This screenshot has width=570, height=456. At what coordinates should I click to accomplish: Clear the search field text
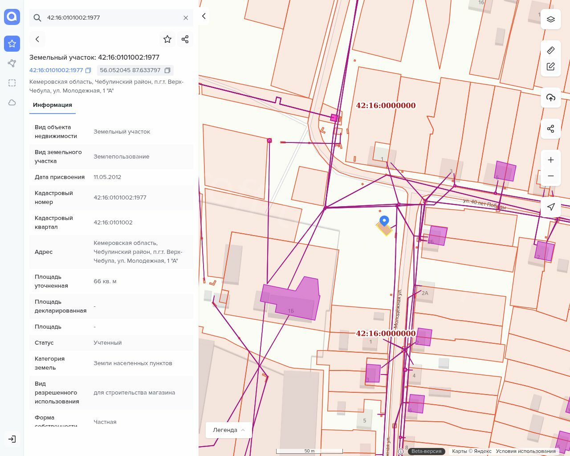coord(186,18)
